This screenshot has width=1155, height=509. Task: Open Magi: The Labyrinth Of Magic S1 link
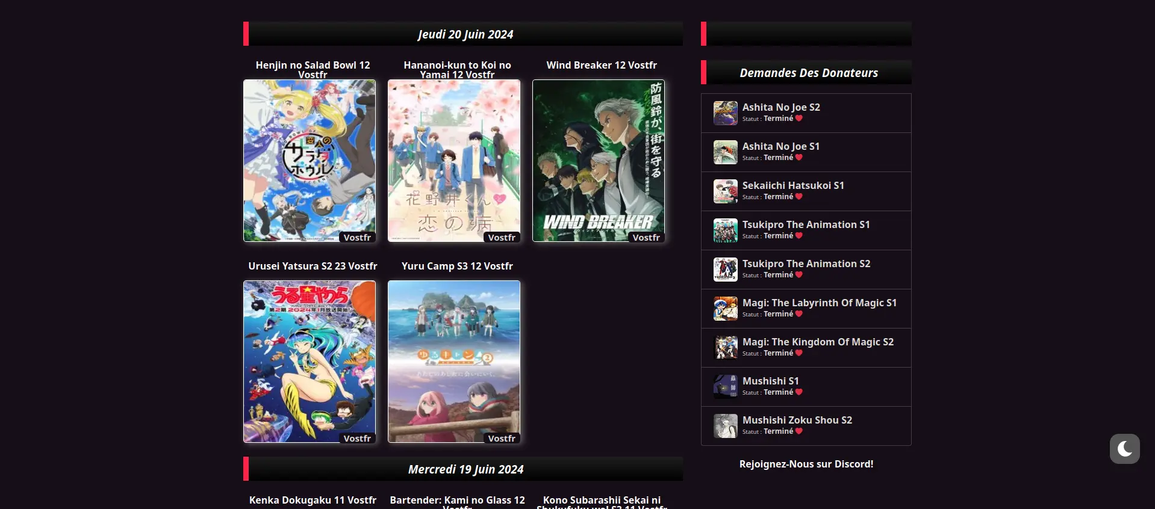[x=820, y=303]
